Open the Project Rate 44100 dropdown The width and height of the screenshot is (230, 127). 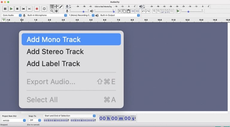coord(14,120)
